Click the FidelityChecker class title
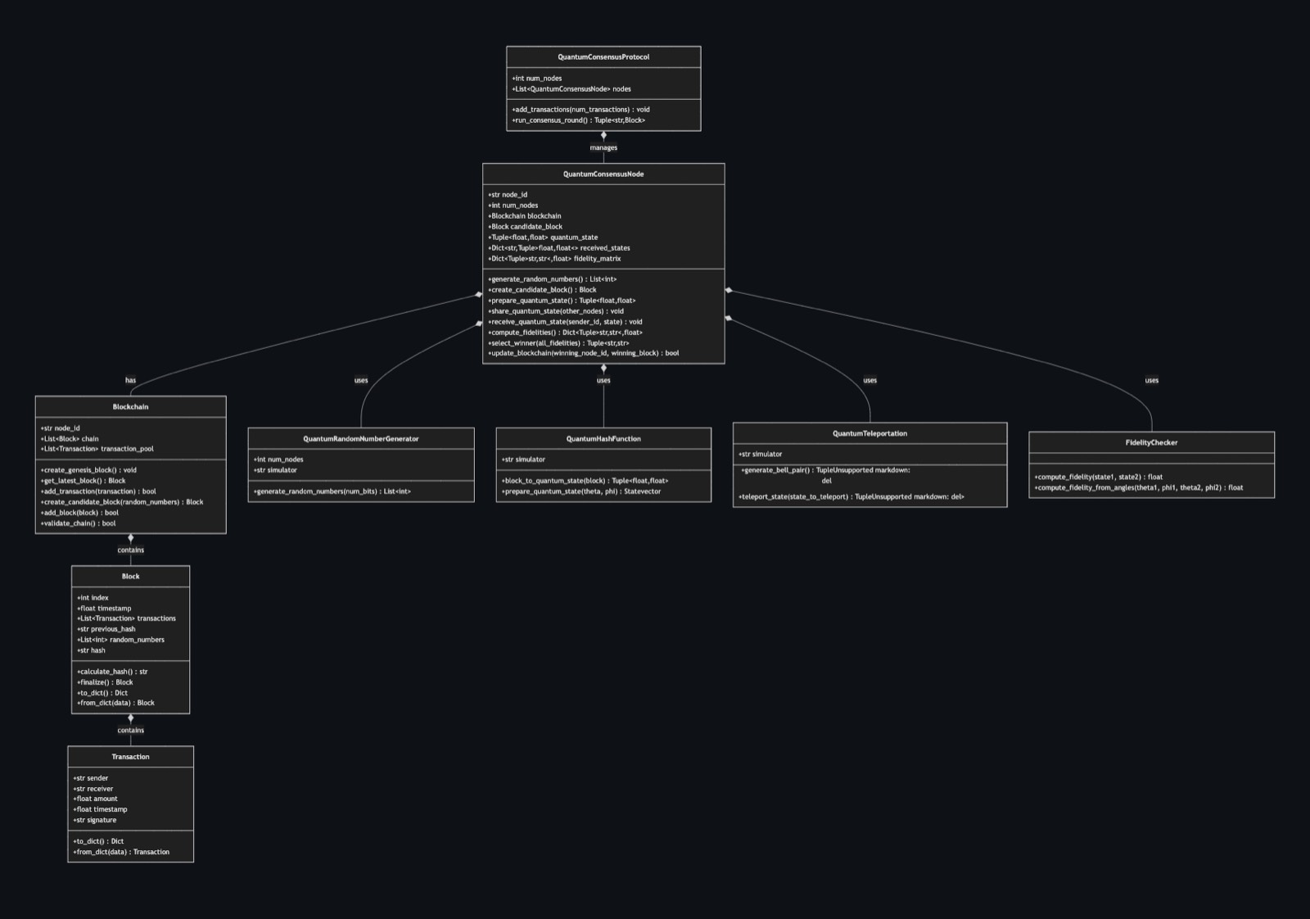The image size is (1310, 919). coord(1151,442)
